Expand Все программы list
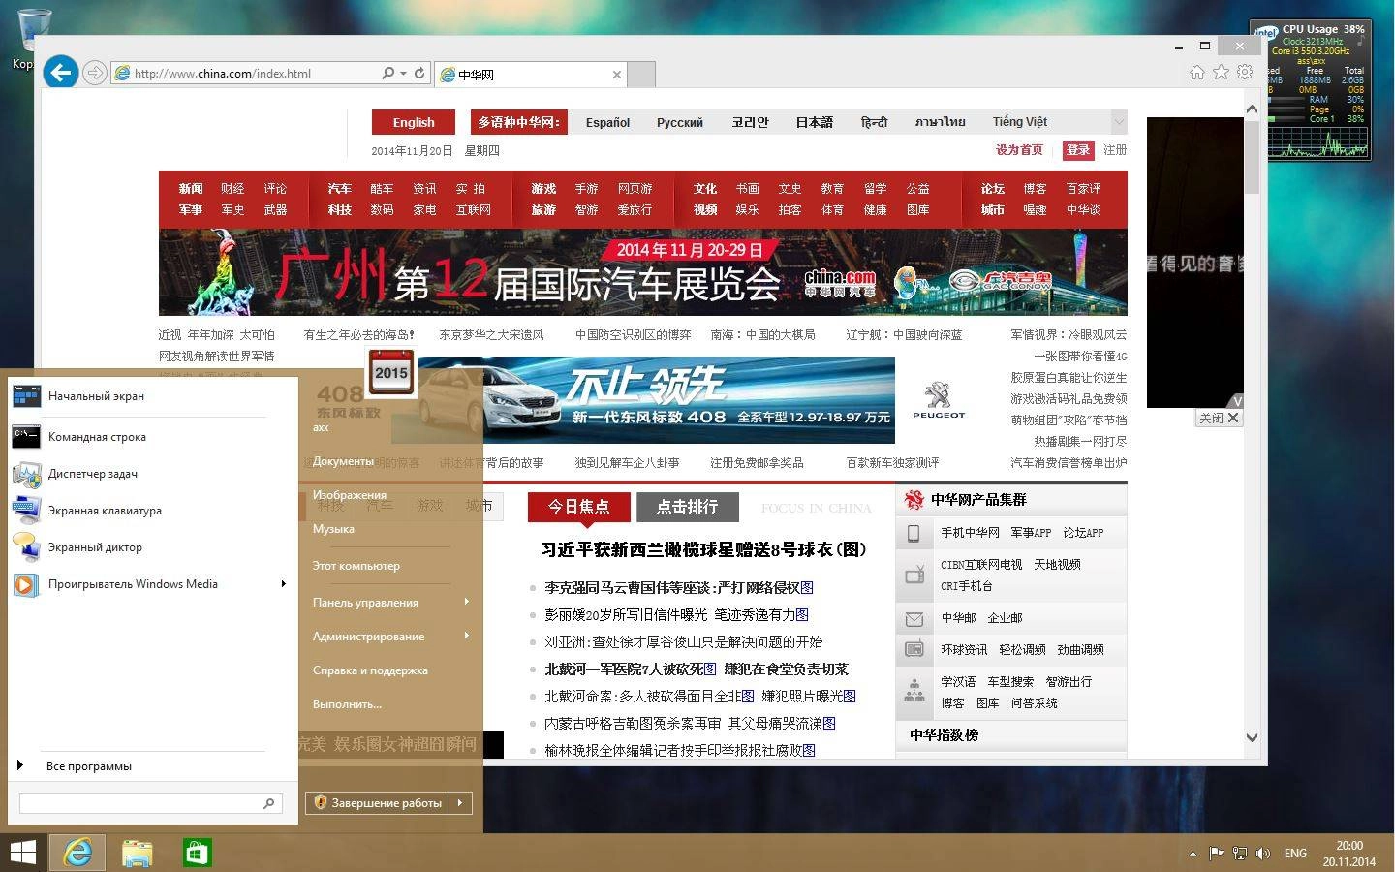The width and height of the screenshot is (1395, 872). pos(88,765)
